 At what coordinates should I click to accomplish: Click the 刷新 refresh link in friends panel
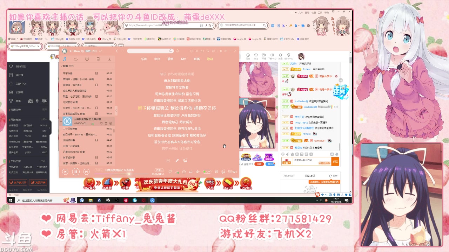point(334,176)
